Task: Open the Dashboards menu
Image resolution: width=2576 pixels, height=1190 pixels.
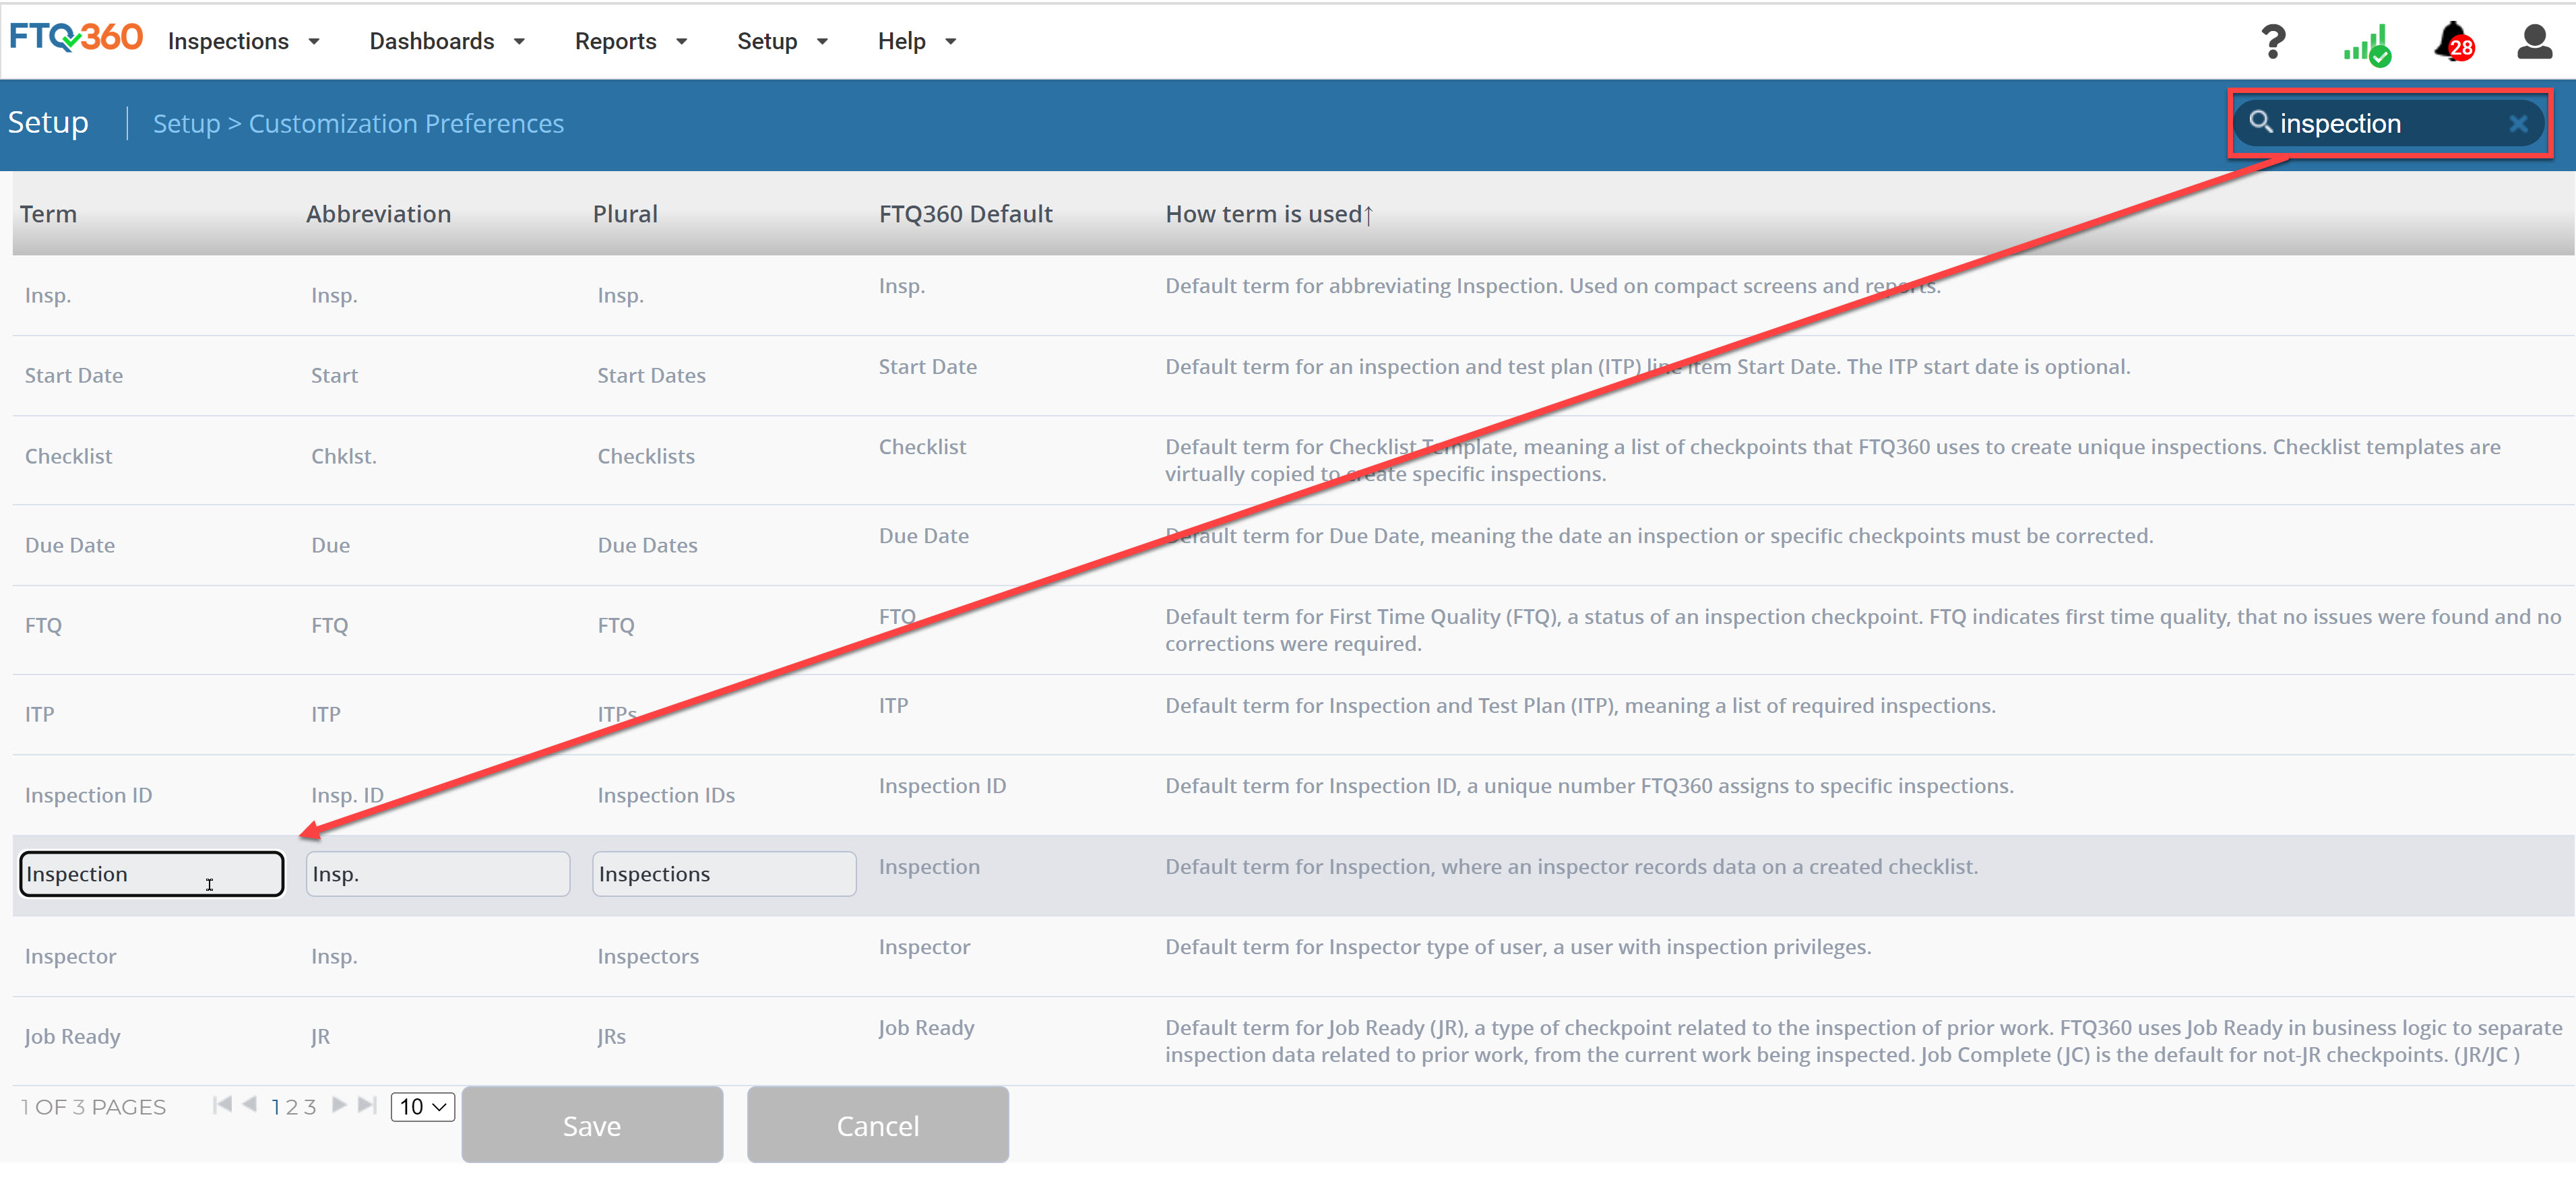Action: point(431,41)
